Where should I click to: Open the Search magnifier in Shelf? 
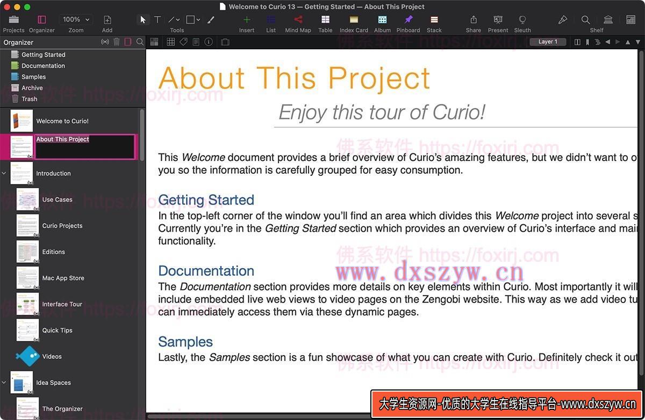click(x=585, y=20)
